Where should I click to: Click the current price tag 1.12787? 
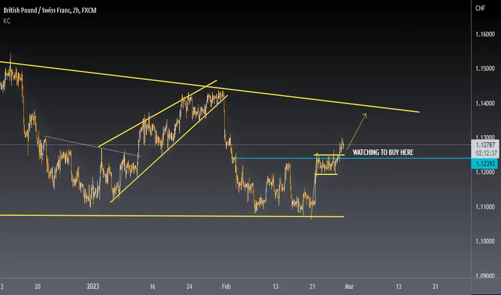(x=485, y=145)
